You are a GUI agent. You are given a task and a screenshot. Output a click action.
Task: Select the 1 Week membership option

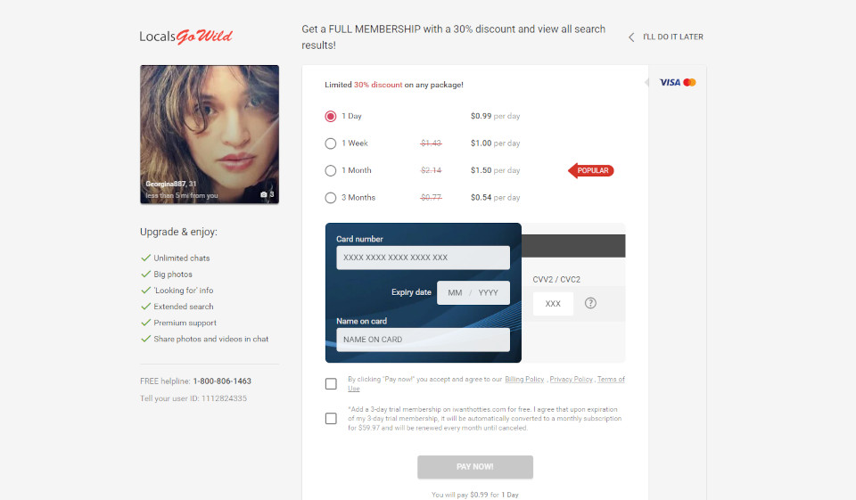click(x=330, y=143)
